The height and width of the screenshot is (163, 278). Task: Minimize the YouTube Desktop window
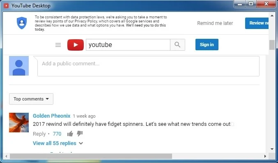pyautogui.click(x=240, y=4)
